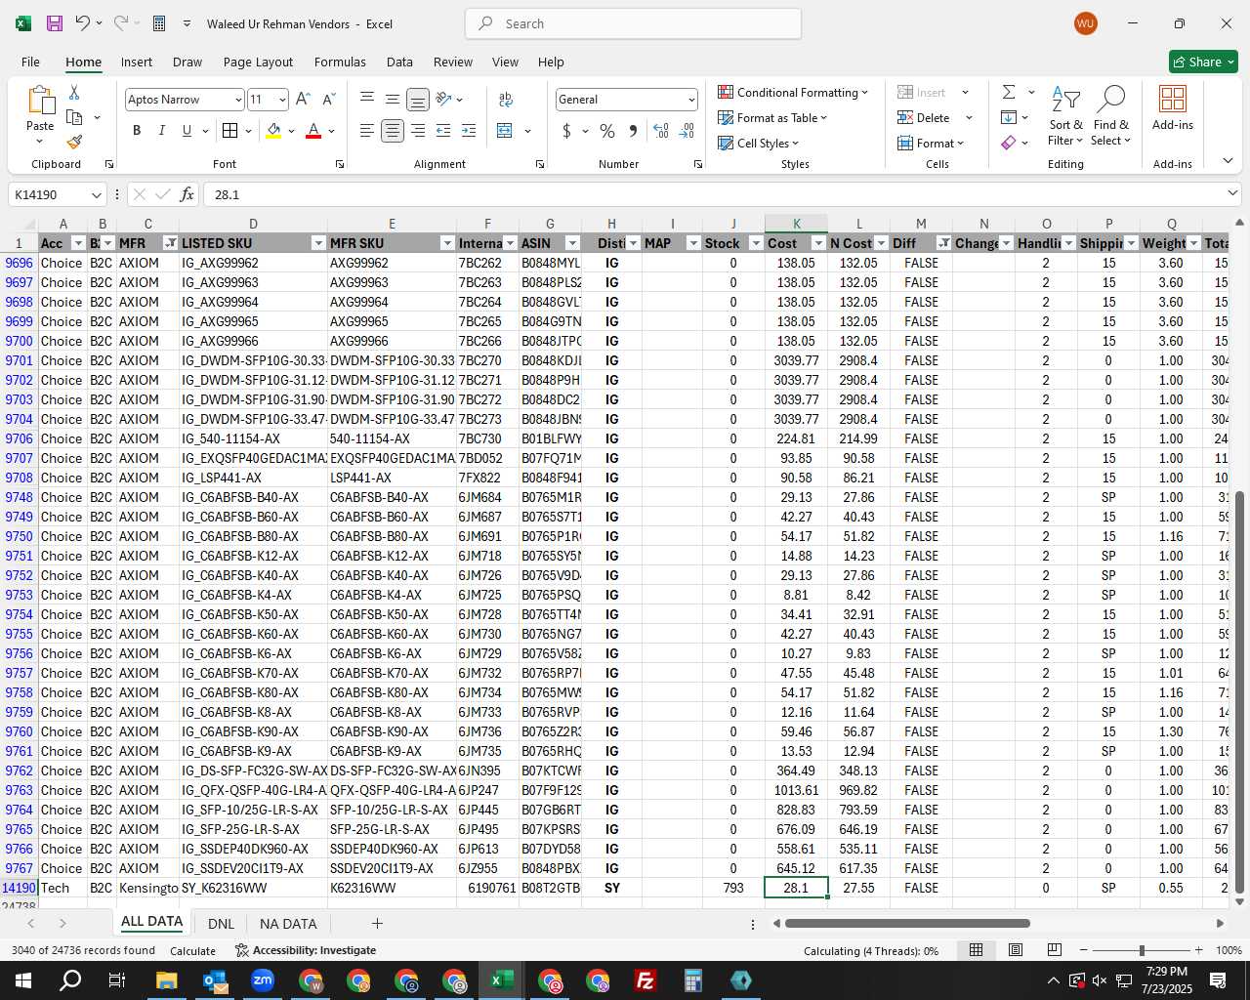Click Decrease Decimal icon
The width and height of the screenshot is (1250, 1000).
[687, 131]
